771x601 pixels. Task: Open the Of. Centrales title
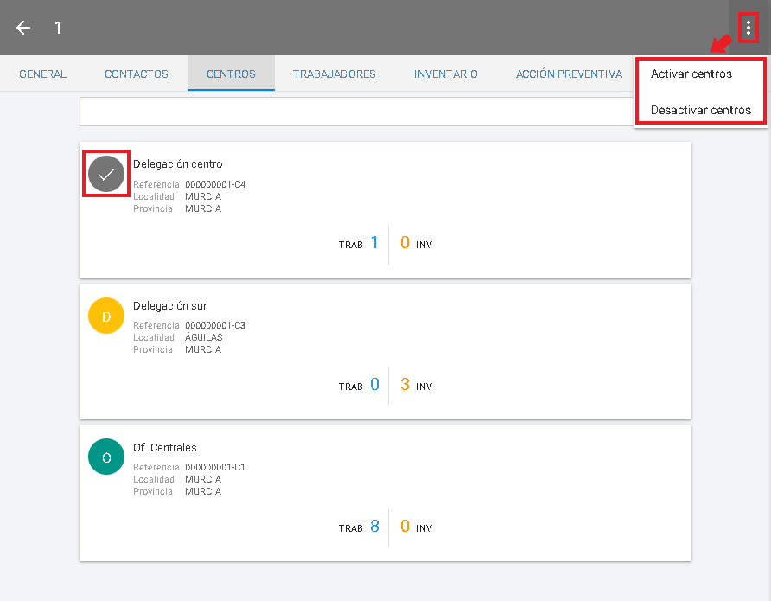164,448
